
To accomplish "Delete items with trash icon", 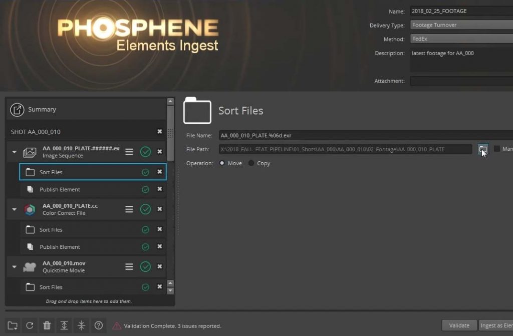I will click(47, 325).
